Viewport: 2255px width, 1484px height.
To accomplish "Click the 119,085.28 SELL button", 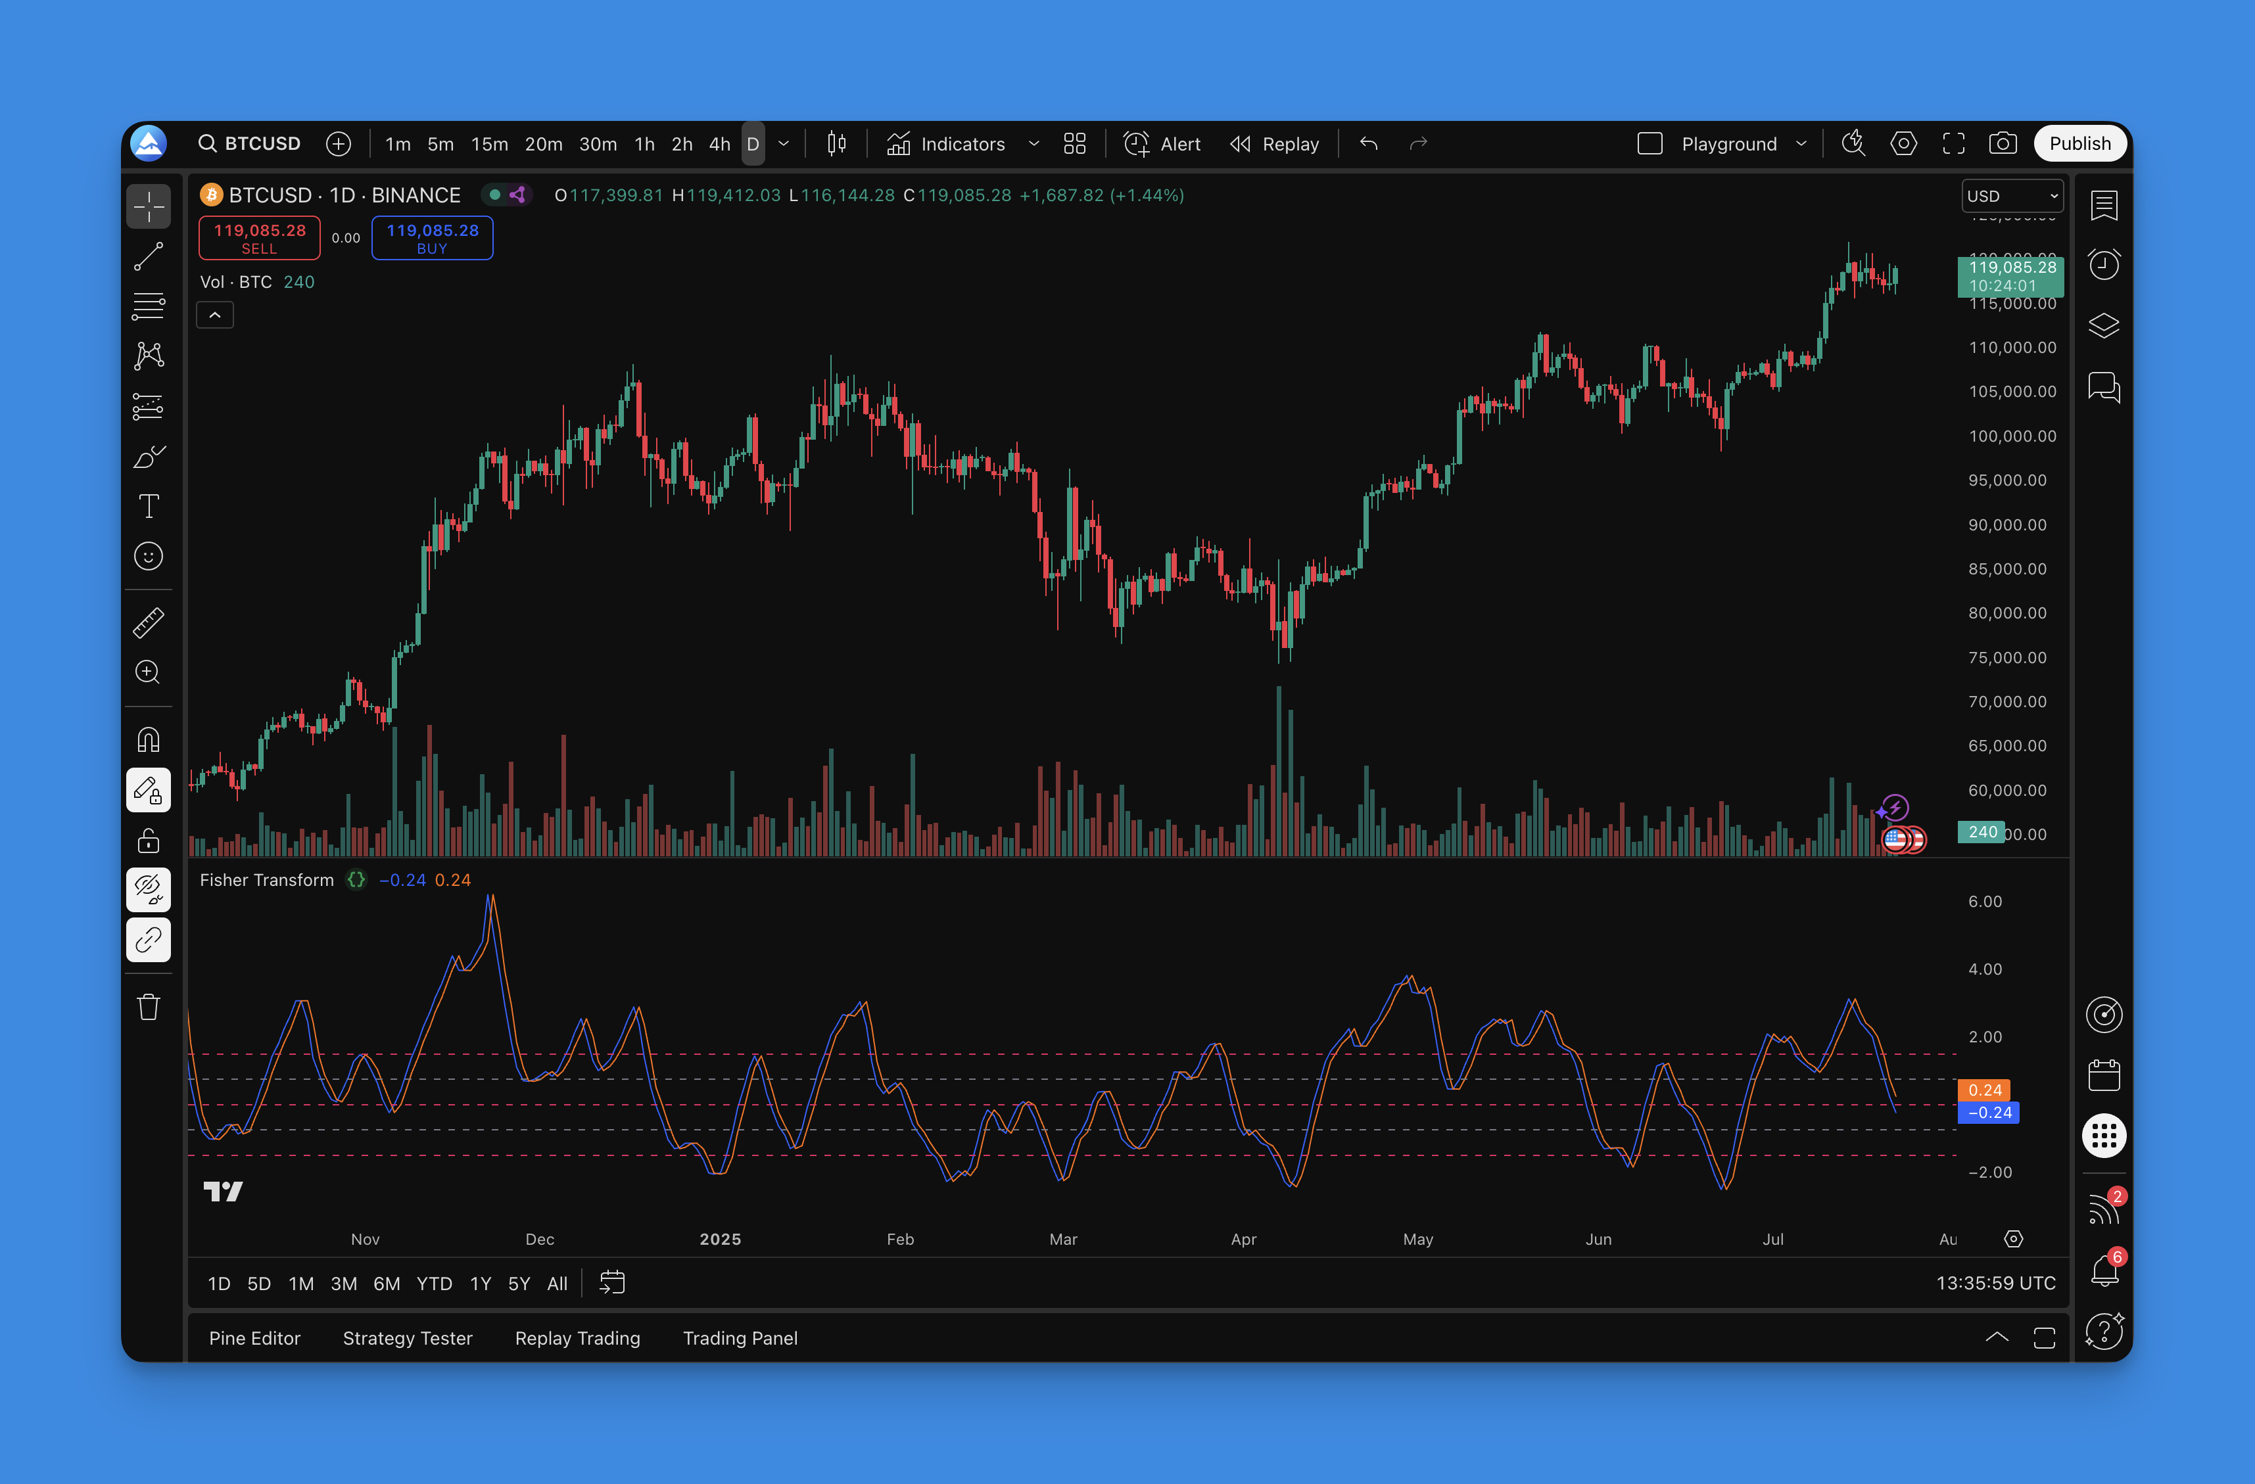I will 260,238.
